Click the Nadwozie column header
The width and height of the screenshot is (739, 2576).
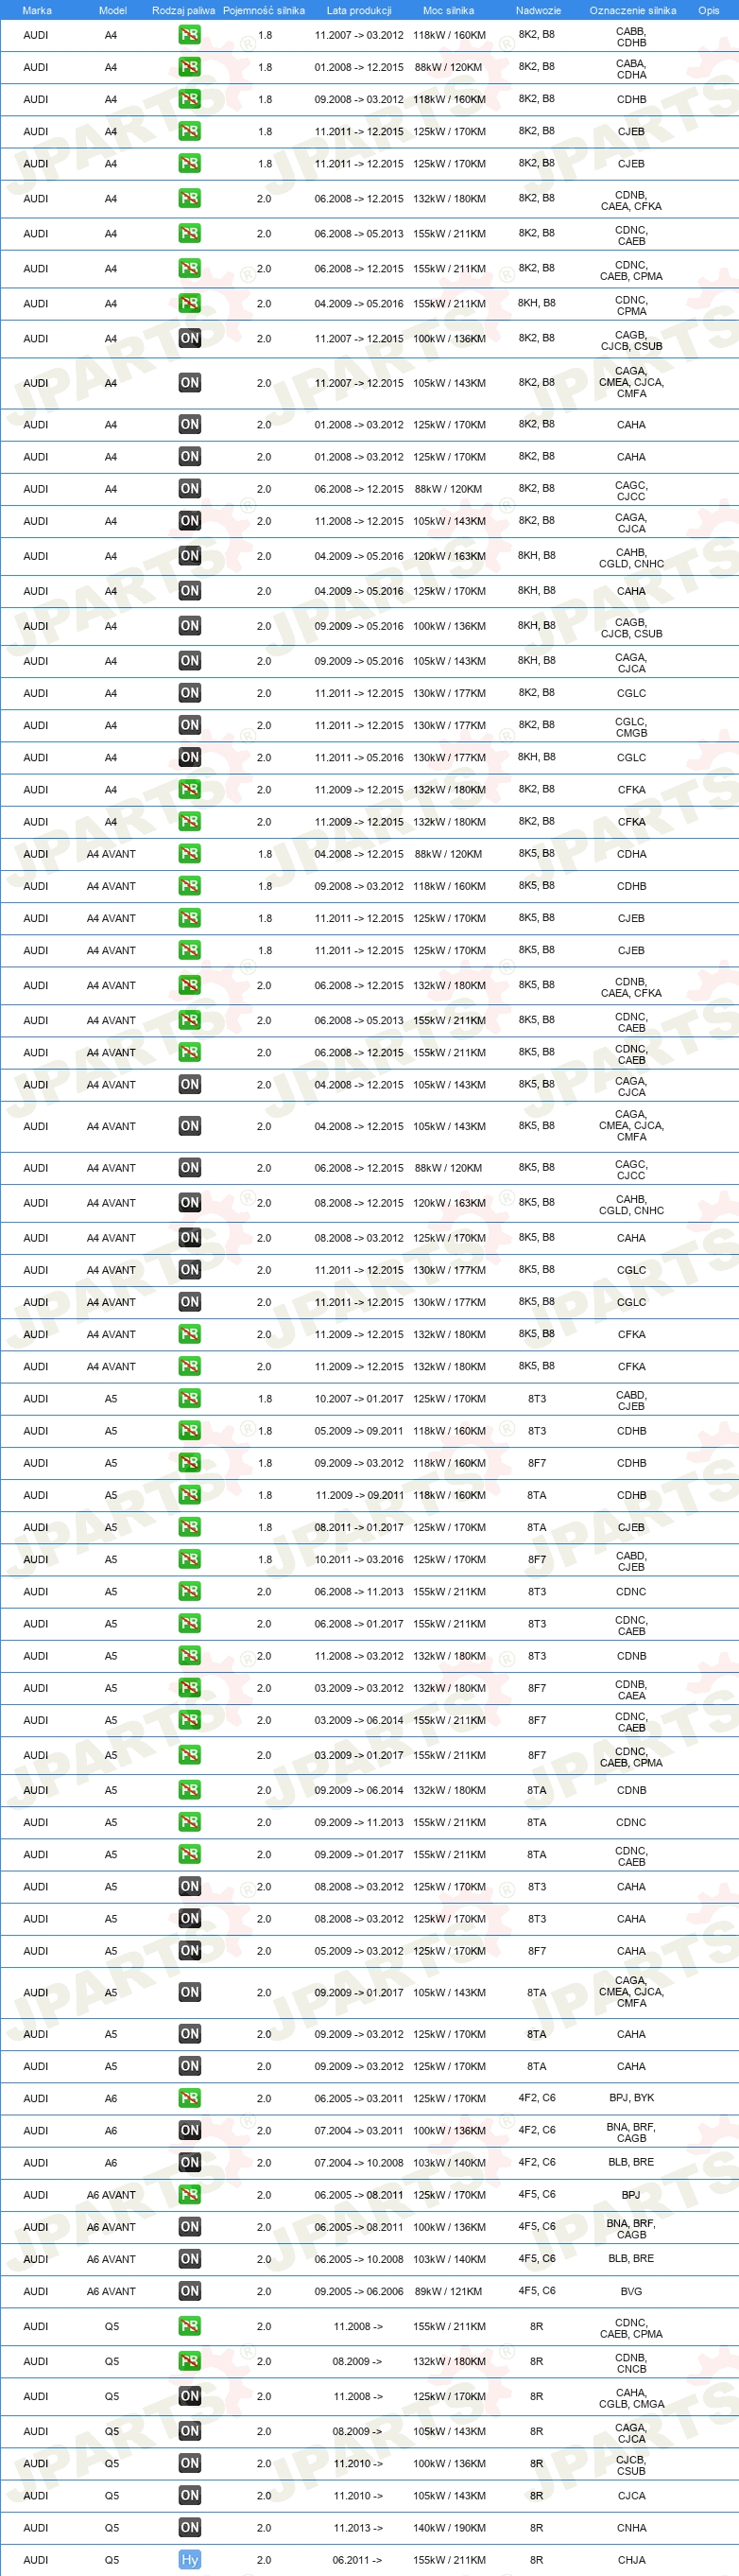coord(539,10)
